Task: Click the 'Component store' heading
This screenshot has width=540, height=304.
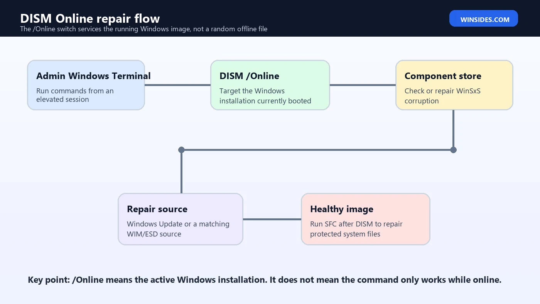Action: (443, 76)
